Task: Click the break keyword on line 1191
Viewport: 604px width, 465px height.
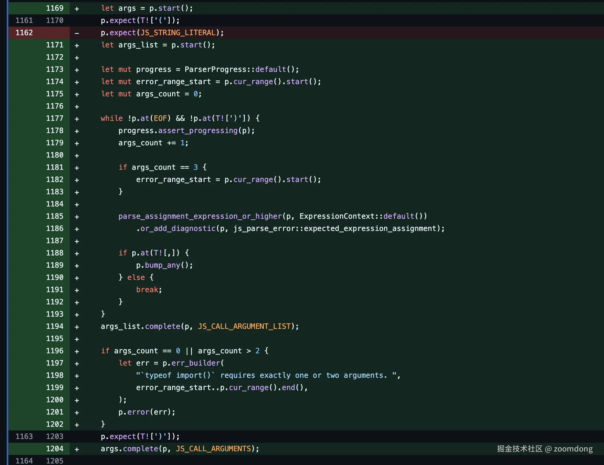Action: (x=147, y=290)
